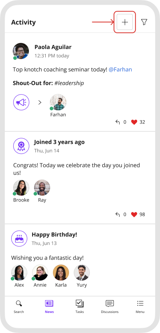This screenshot has width=160, height=333.
Task: Open the Search tab
Action: tap(19, 307)
